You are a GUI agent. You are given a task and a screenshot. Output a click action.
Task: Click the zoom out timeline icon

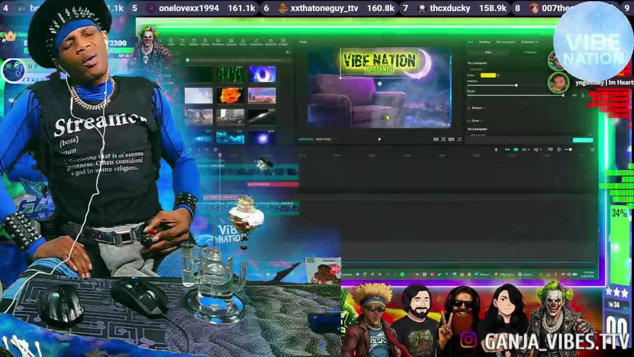click(559, 149)
